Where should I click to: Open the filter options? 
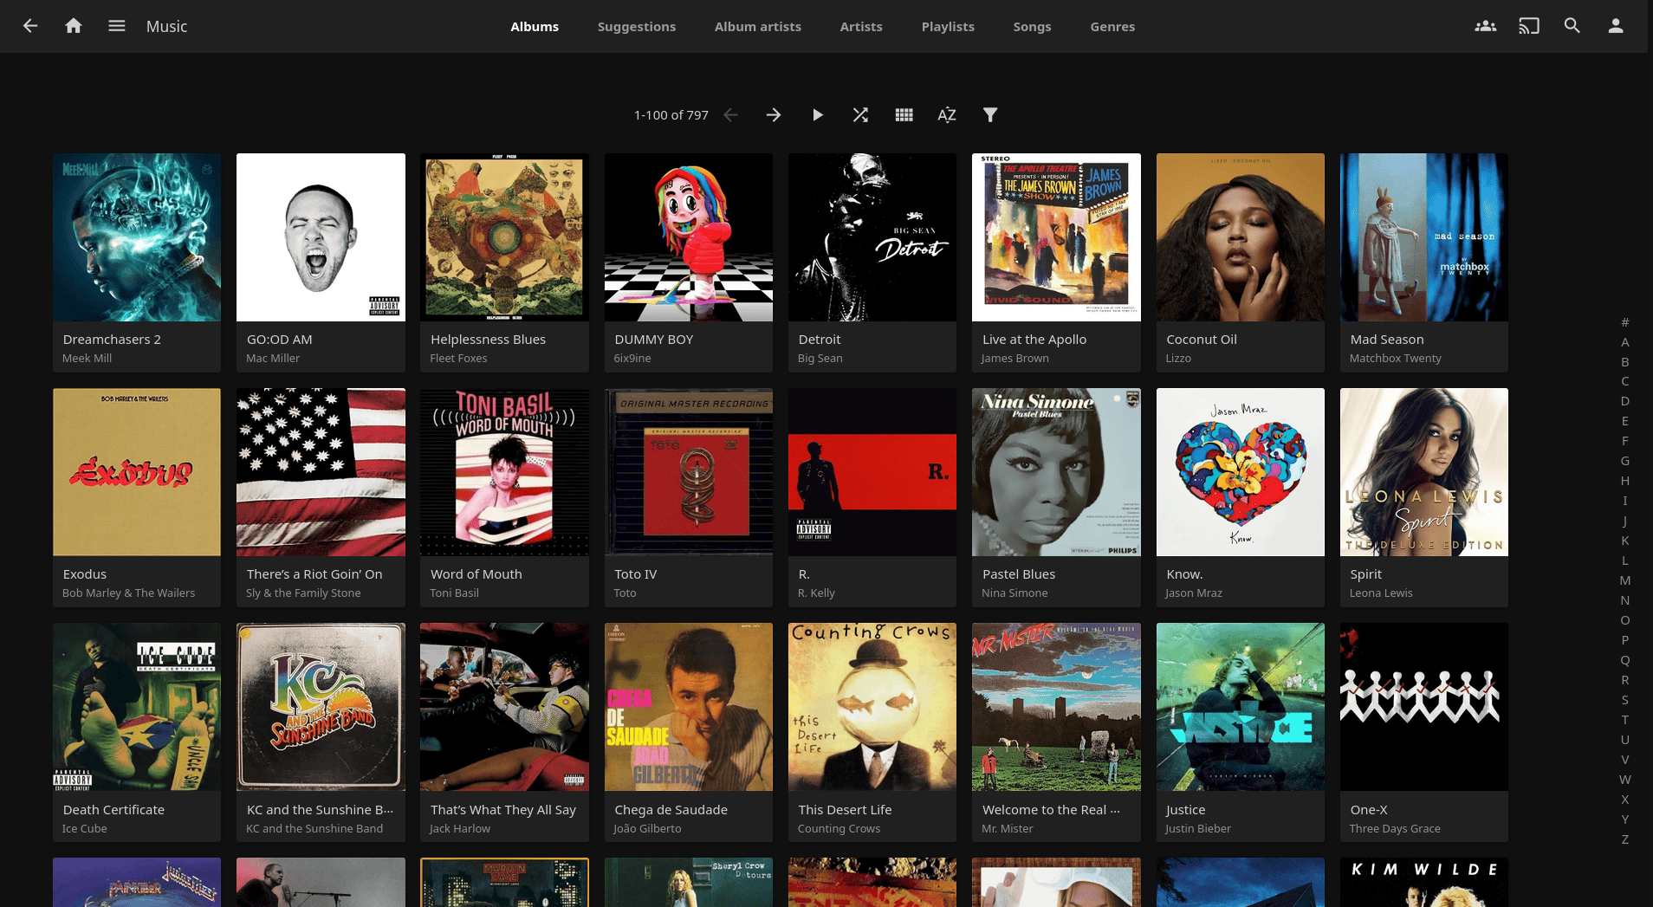point(990,114)
